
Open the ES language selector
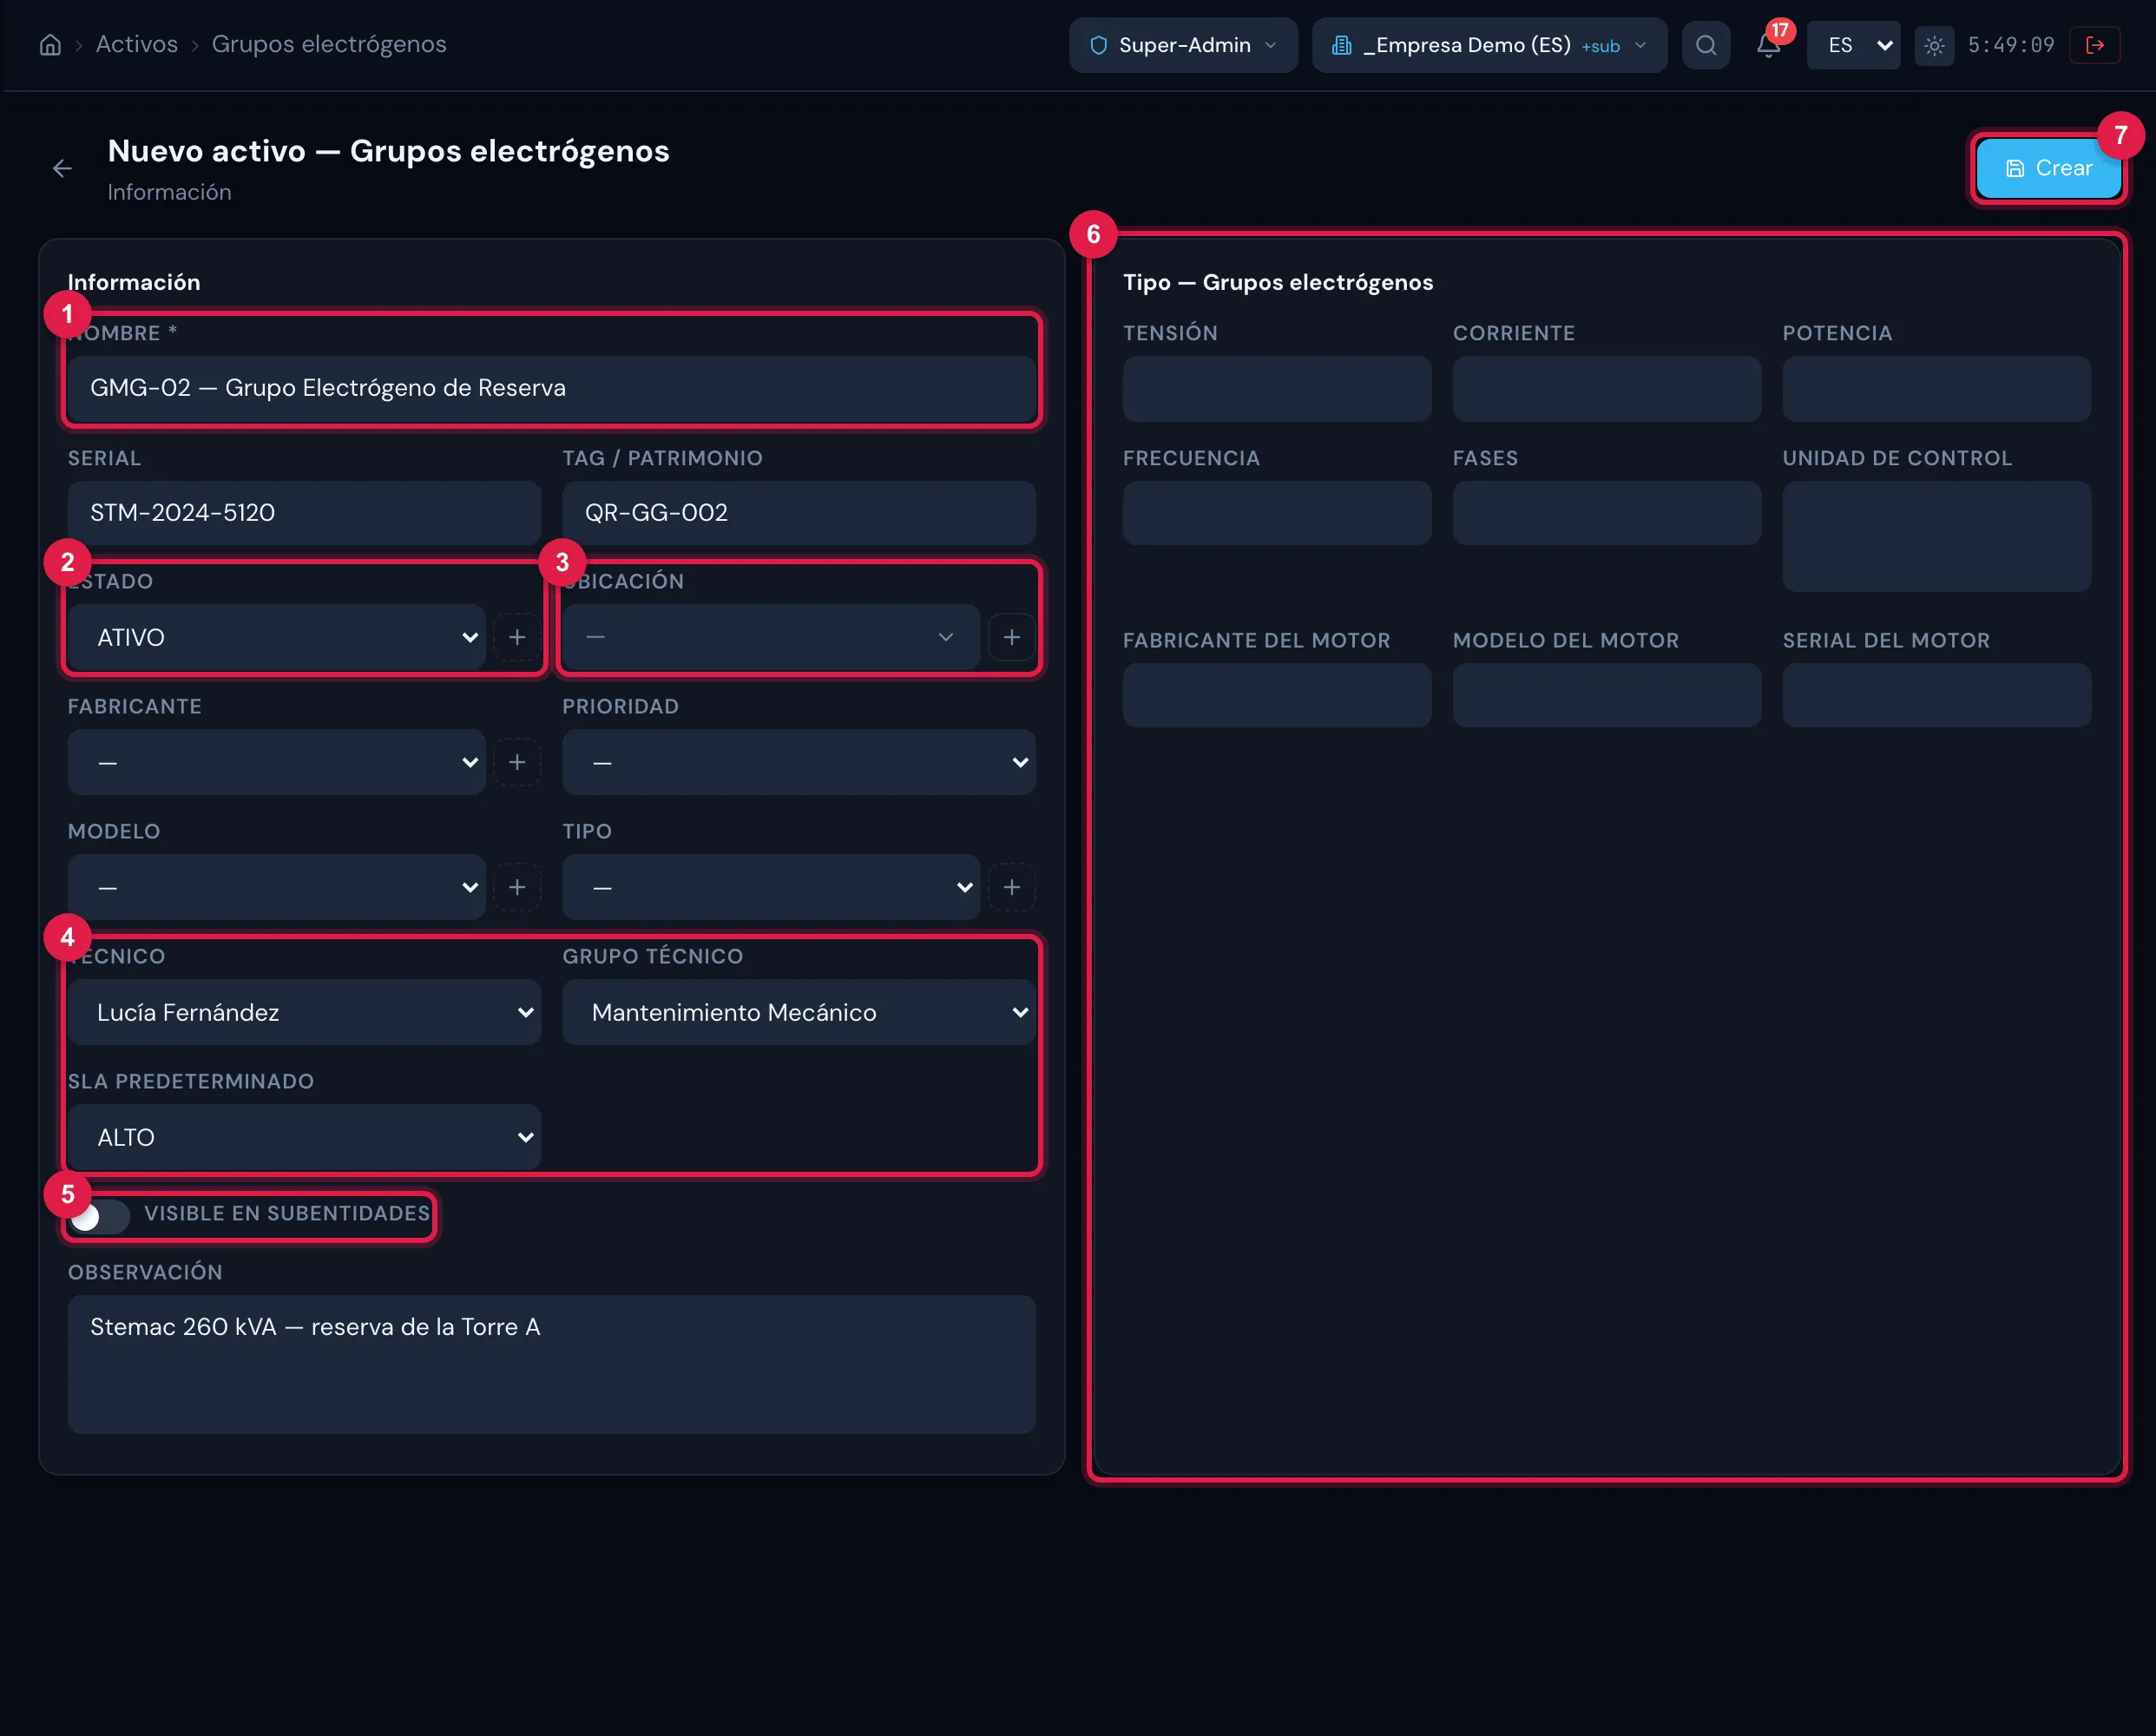(1853, 45)
